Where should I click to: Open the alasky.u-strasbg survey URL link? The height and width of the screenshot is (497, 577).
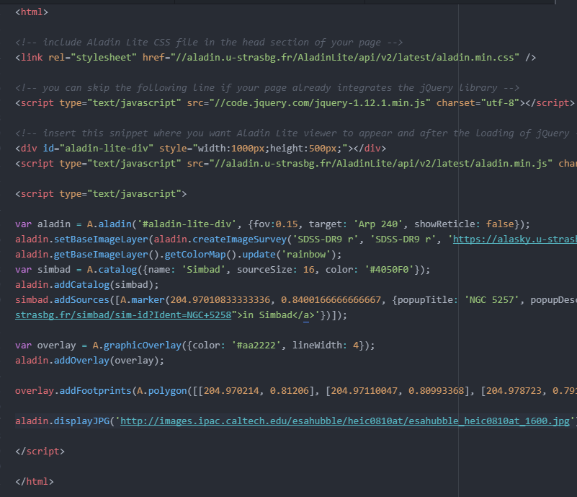(514, 239)
